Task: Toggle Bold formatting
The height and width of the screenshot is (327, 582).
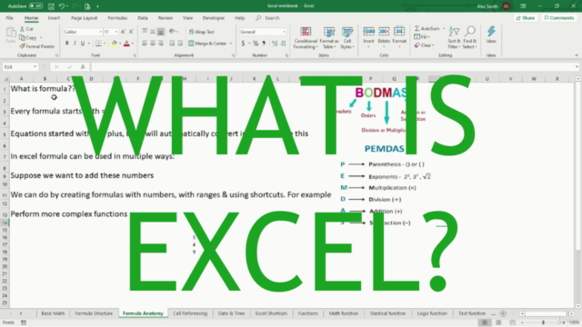Action: 66,44
